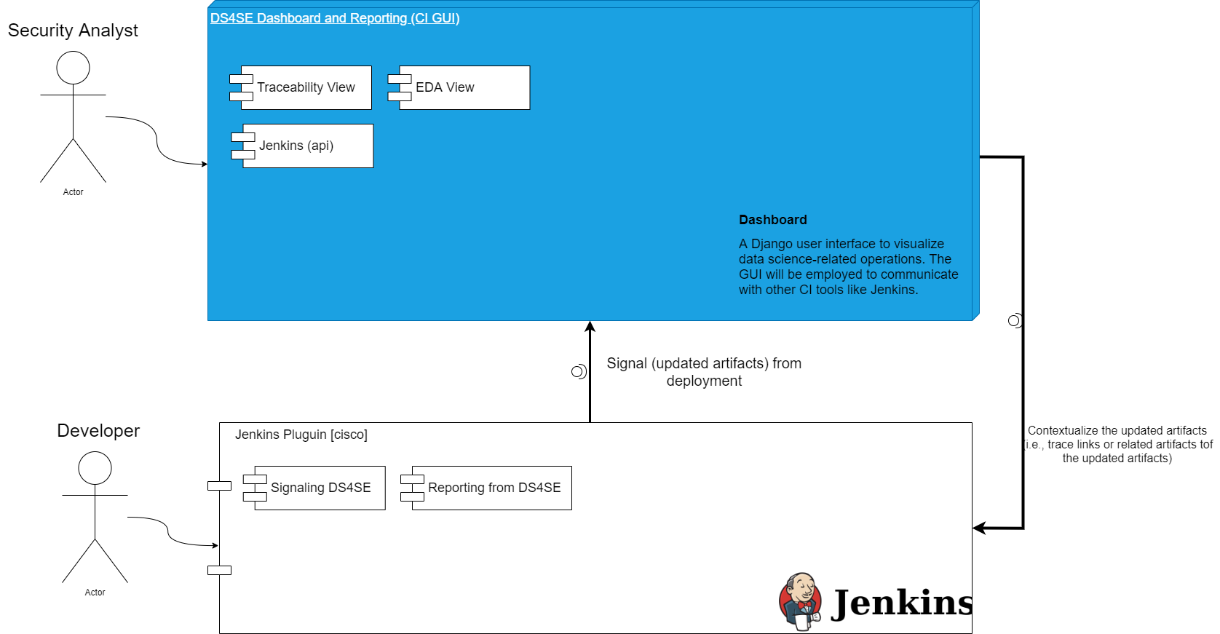Select the Reporting from DS4SE component
1220x634 pixels.
tap(486, 488)
